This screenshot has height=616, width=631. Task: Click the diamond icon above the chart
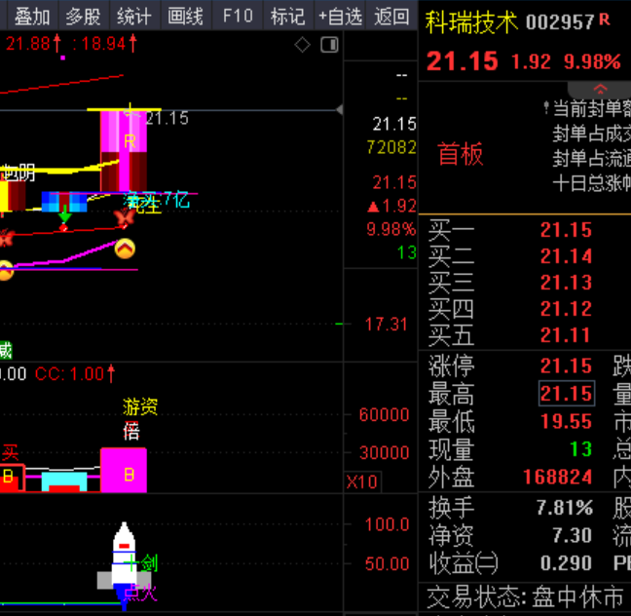tap(302, 45)
